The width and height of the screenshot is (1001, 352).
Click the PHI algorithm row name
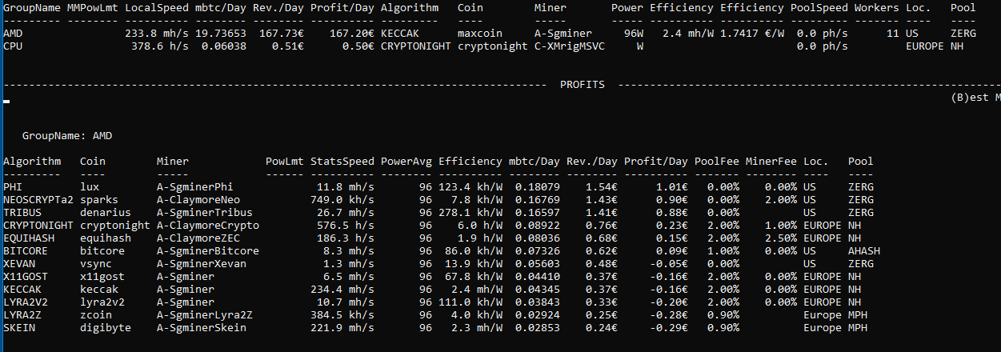13,187
